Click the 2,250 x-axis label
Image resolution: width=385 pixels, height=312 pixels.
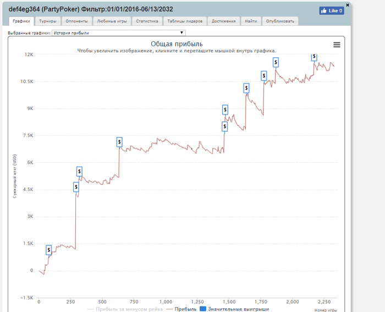coord(324,302)
